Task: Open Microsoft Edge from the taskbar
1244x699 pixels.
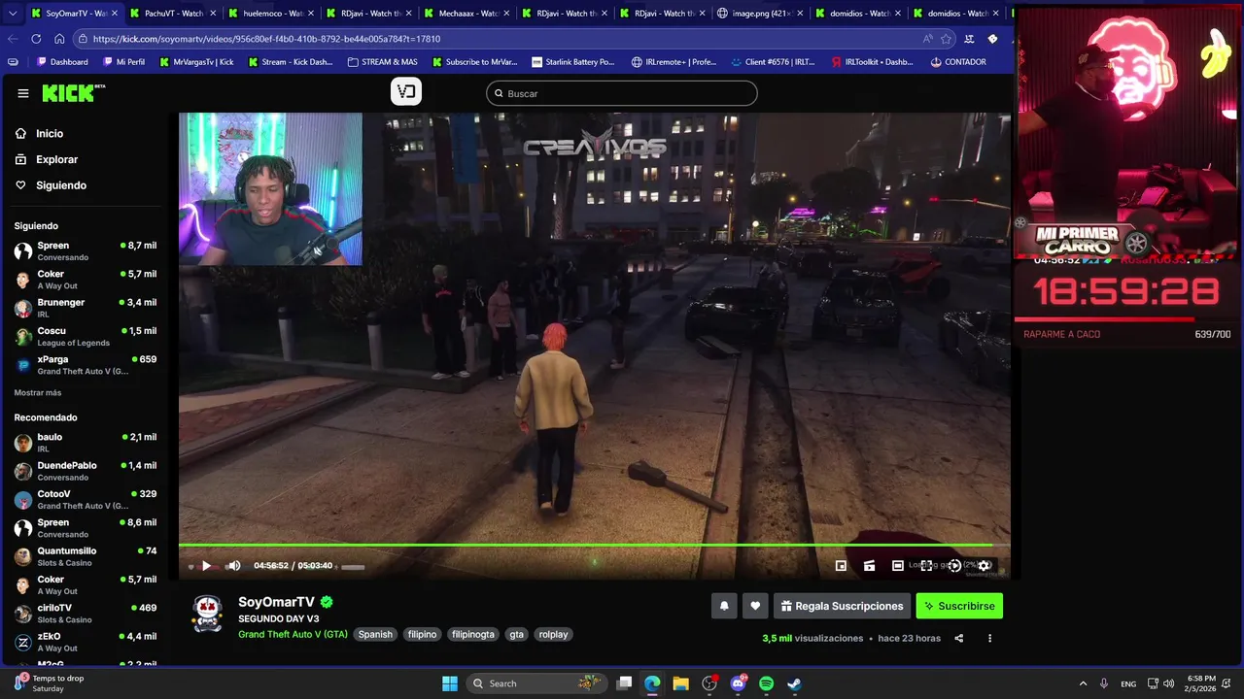Action: tap(652, 683)
